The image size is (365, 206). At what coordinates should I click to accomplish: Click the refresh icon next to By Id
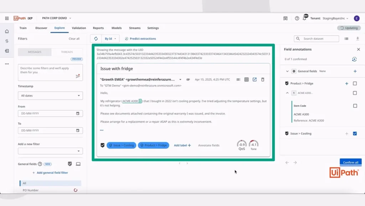(x=96, y=39)
